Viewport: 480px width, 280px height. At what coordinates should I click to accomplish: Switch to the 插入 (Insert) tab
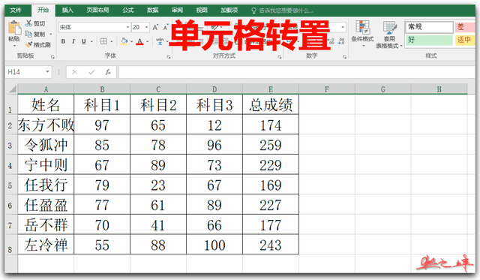67,10
